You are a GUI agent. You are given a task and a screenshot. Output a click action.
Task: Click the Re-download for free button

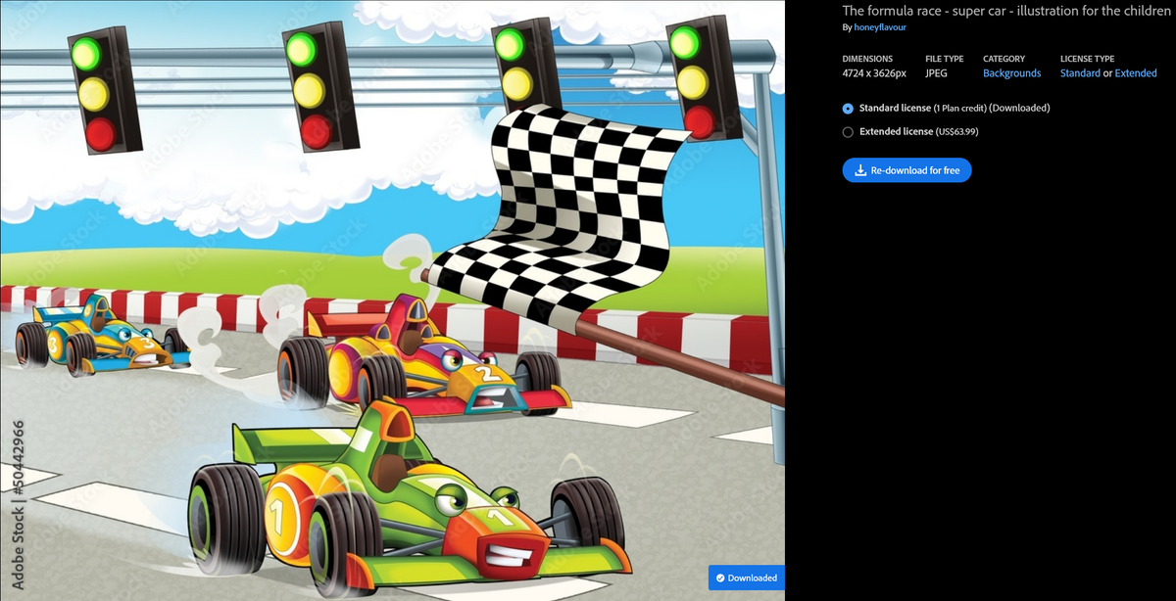[x=906, y=170]
